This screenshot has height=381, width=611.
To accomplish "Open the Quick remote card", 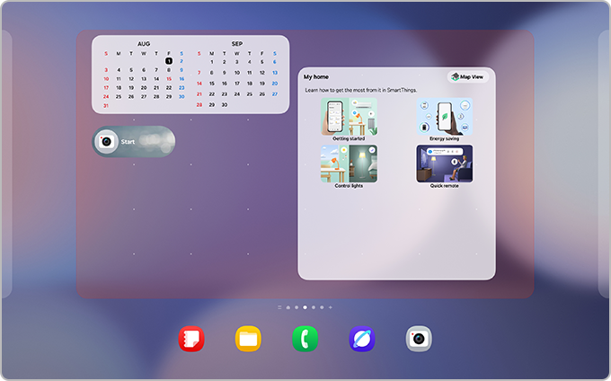I will [444, 167].
